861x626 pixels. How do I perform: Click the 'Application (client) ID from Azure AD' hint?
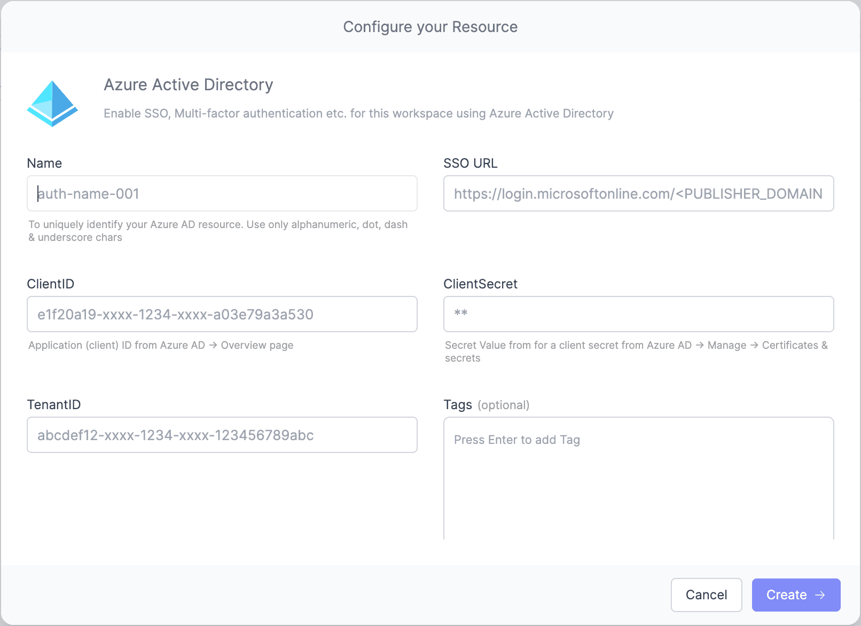(161, 345)
